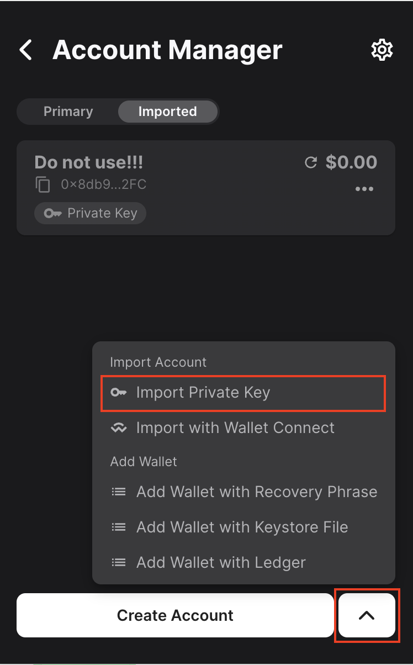
Task: Select the Imported tab
Action: [167, 112]
